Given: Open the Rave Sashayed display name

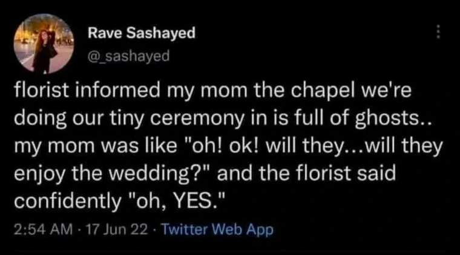Looking at the screenshot, I should [x=141, y=33].
